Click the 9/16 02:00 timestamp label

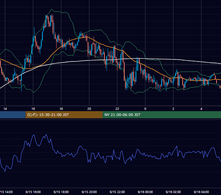coord(173,192)
